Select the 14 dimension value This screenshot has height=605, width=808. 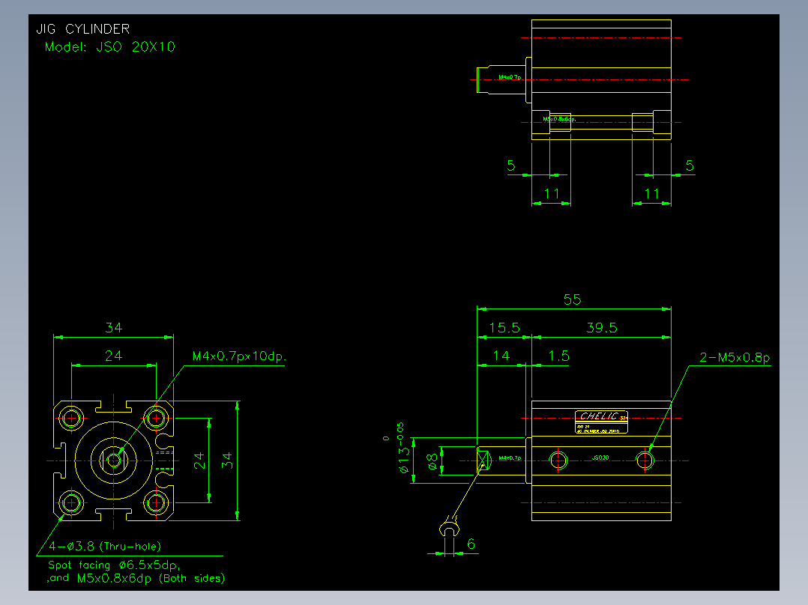coord(501,356)
